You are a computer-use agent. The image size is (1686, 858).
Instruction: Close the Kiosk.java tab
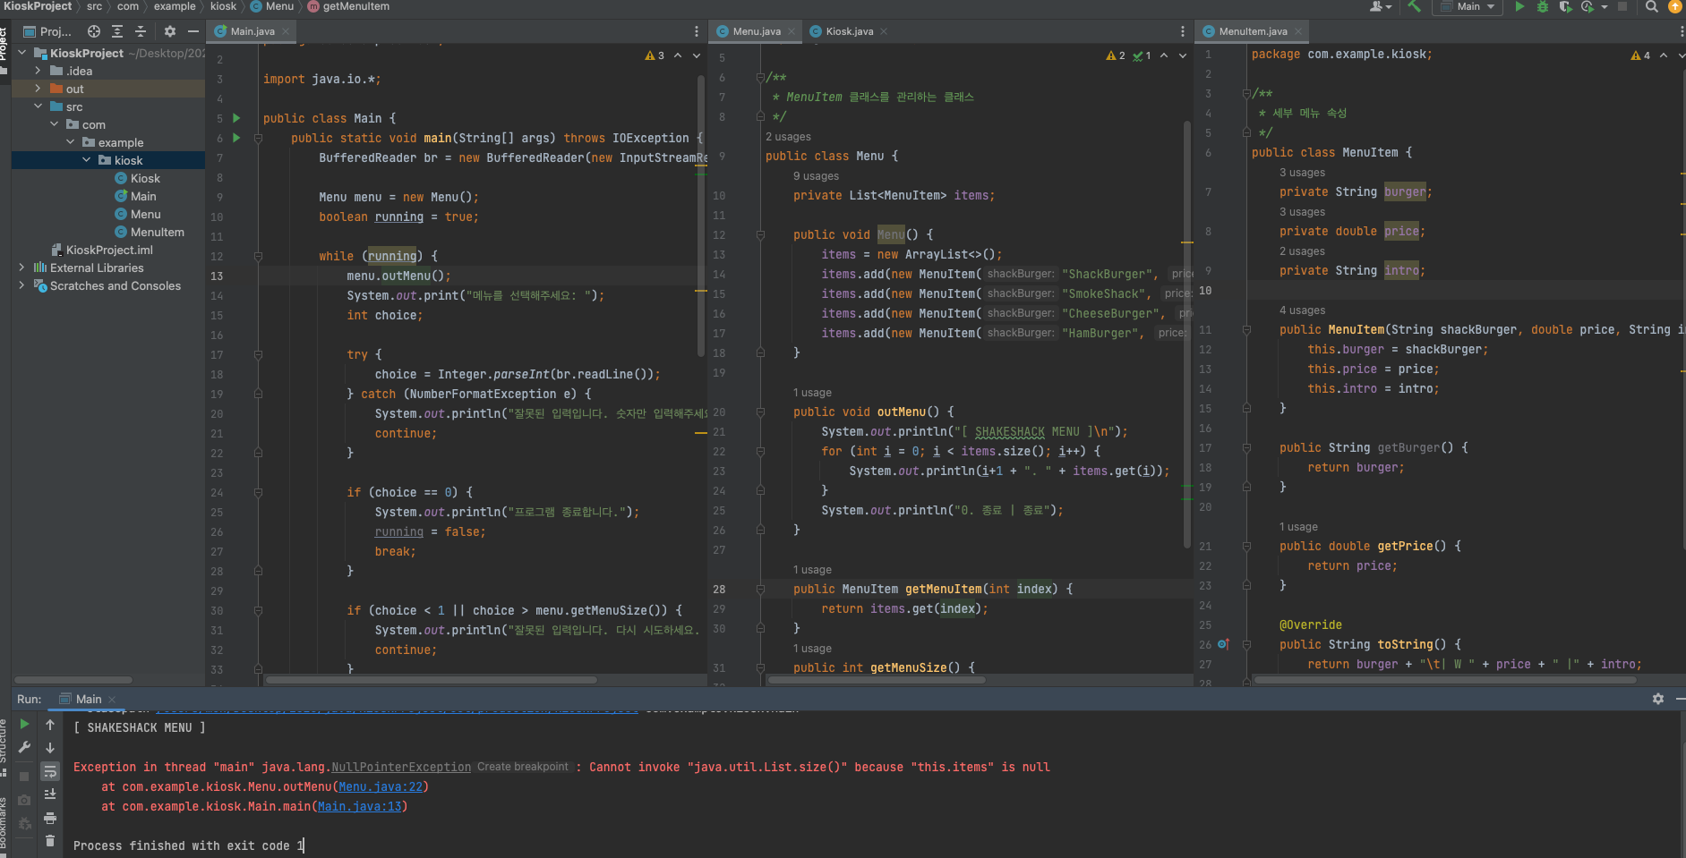tap(884, 31)
